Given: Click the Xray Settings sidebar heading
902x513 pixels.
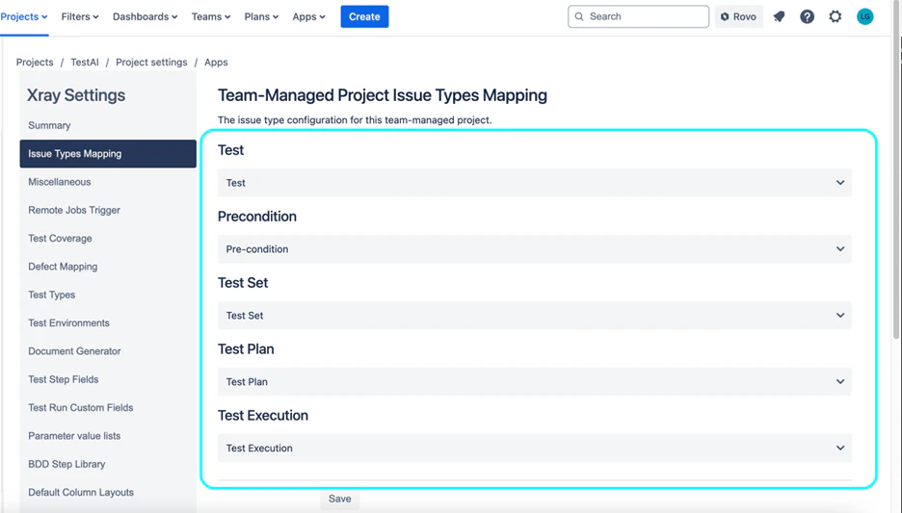Looking at the screenshot, I should pyautogui.click(x=76, y=94).
